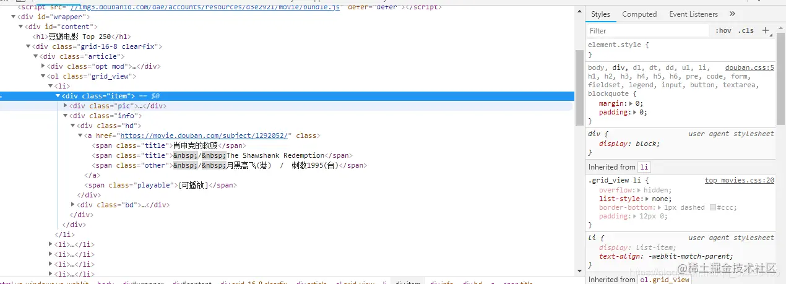Collapse the div id="content" node
Viewport: 786px width, 284px height.
[21, 27]
